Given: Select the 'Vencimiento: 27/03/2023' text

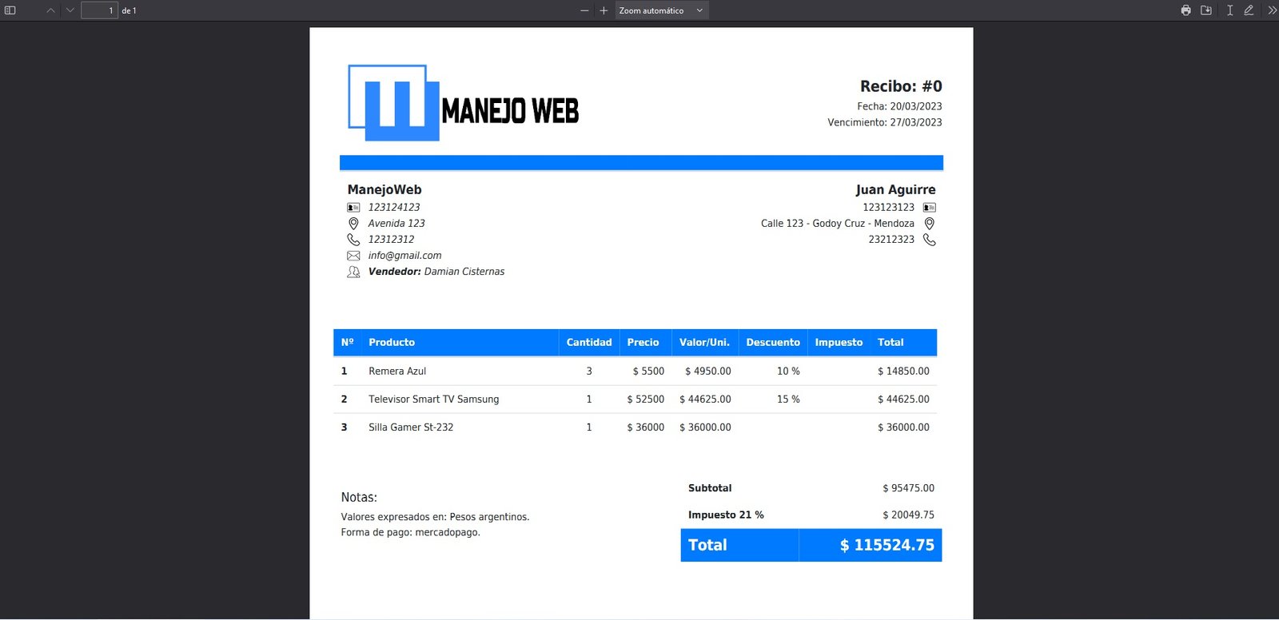Looking at the screenshot, I should (885, 122).
